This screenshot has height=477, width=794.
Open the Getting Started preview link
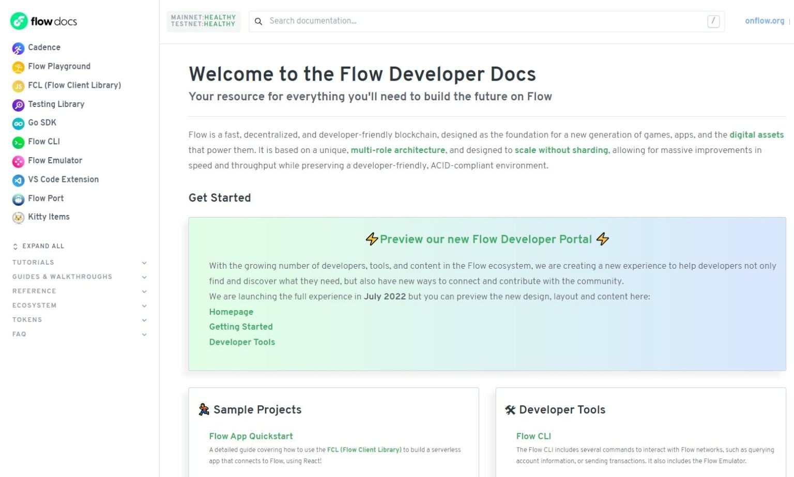[241, 327]
